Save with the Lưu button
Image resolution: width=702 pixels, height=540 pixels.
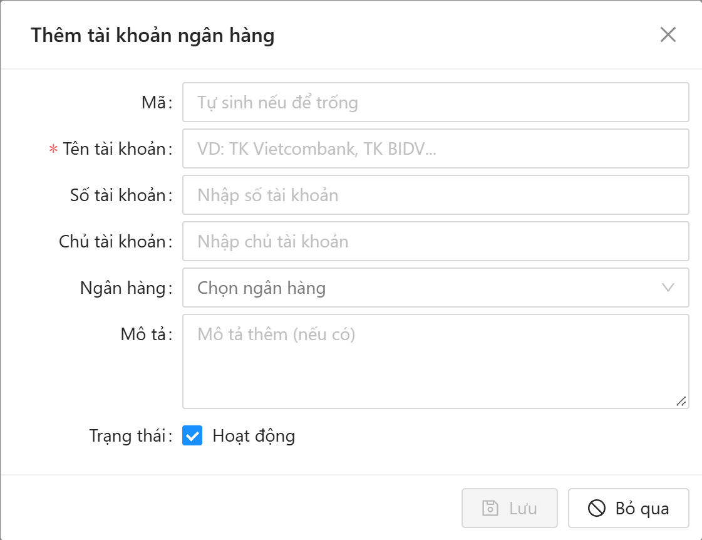(x=510, y=508)
